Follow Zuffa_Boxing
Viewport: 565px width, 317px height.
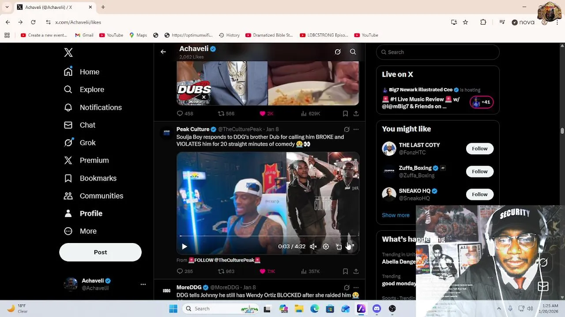(x=479, y=171)
